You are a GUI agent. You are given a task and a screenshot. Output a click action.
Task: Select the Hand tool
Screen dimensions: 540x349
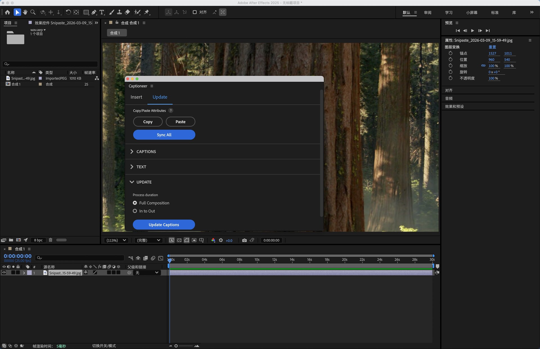[x=25, y=12]
